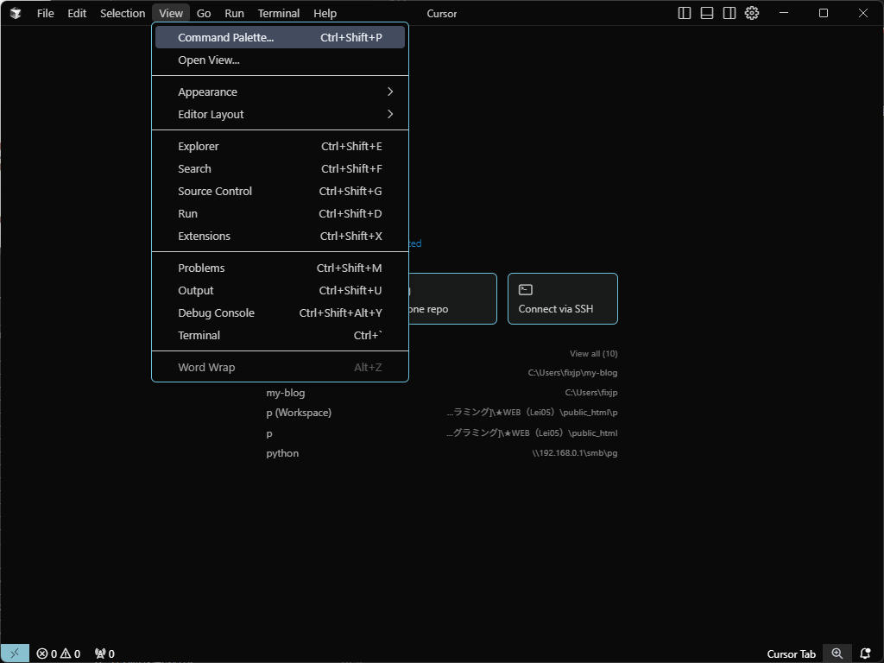Toggle the primary sidebar layout icon

(x=685, y=13)
